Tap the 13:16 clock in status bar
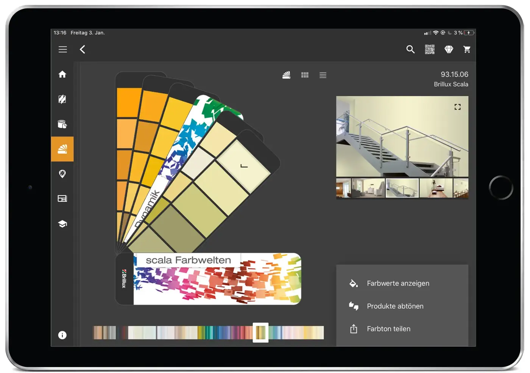The height and width of the screenshot is (373, 530). (60, 33)
